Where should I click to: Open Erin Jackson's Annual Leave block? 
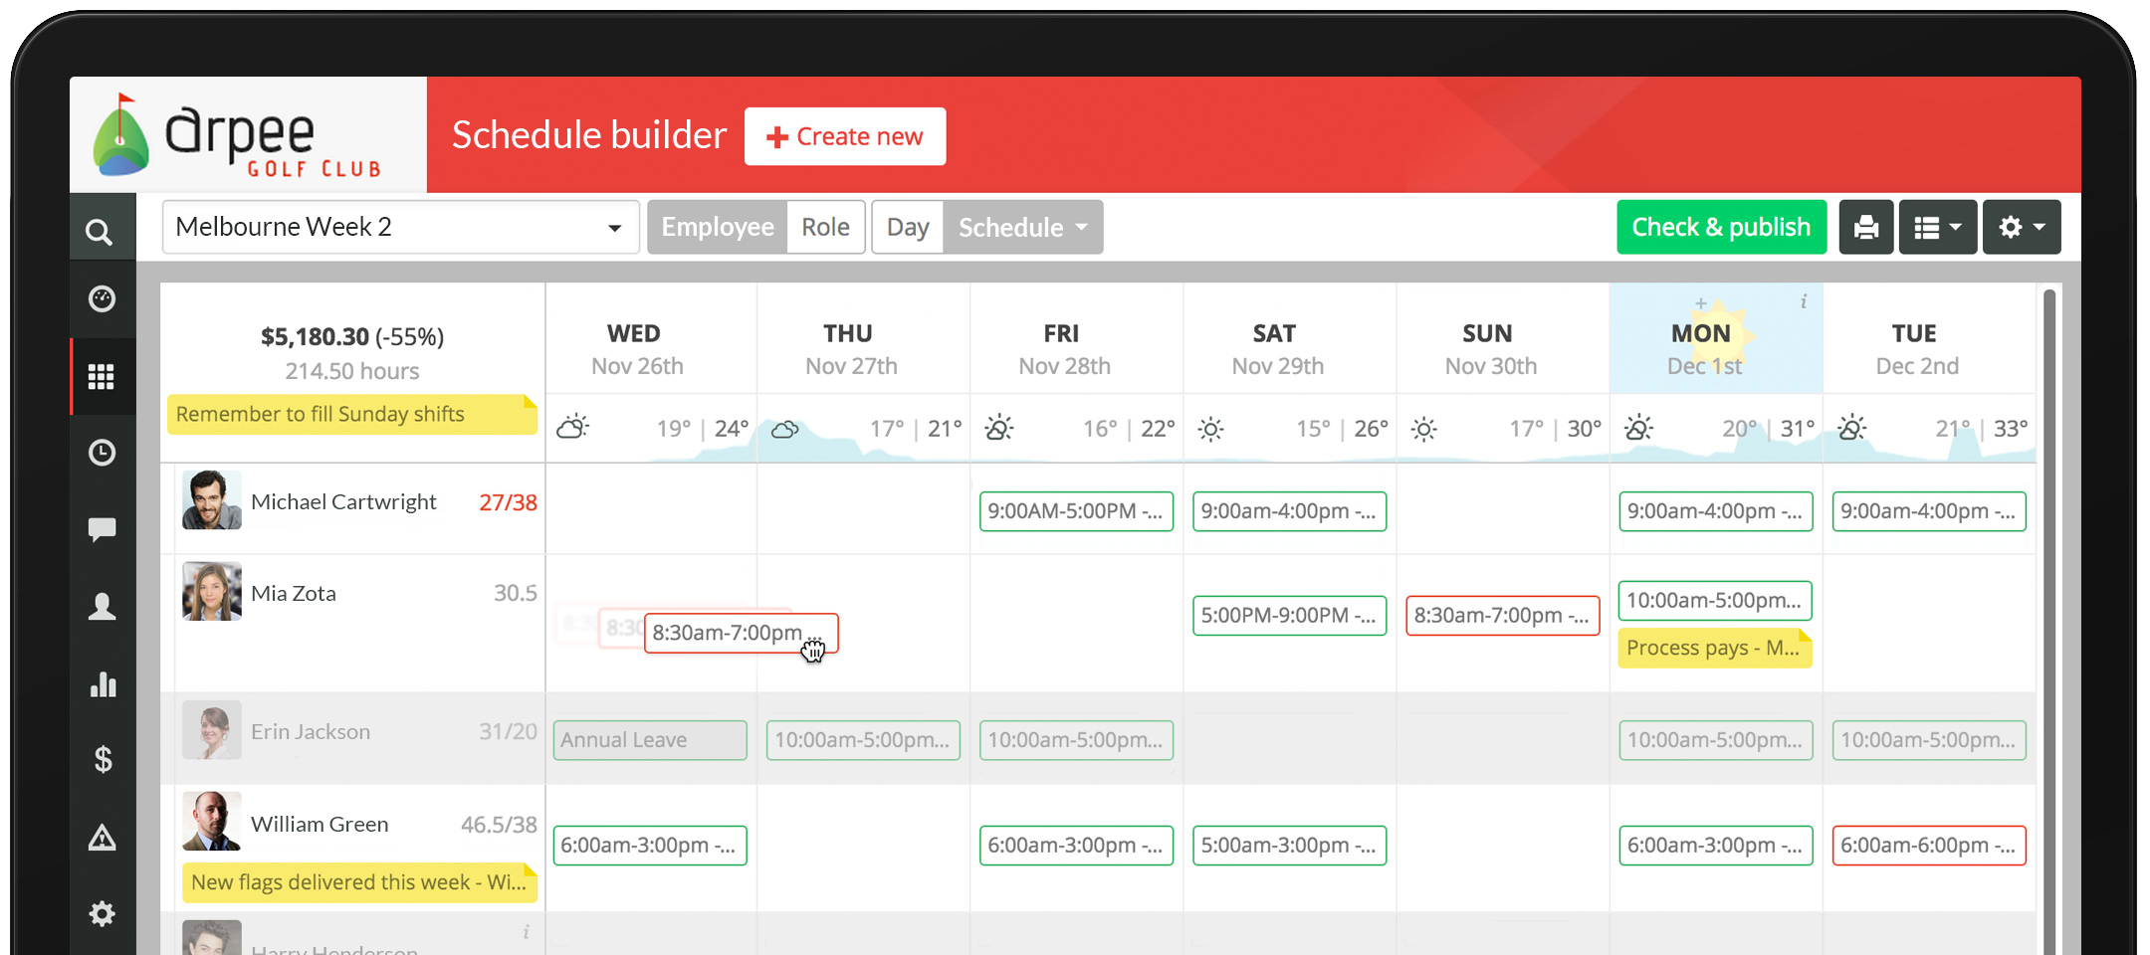650,740
